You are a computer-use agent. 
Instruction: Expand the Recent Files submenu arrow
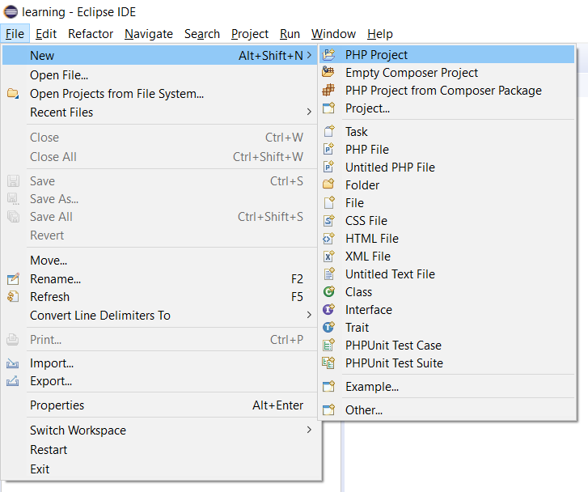pyautogui.click(x=309, y=112)
